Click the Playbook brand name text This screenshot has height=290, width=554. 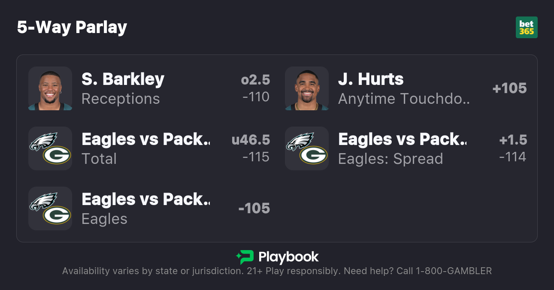pos(288,257)
